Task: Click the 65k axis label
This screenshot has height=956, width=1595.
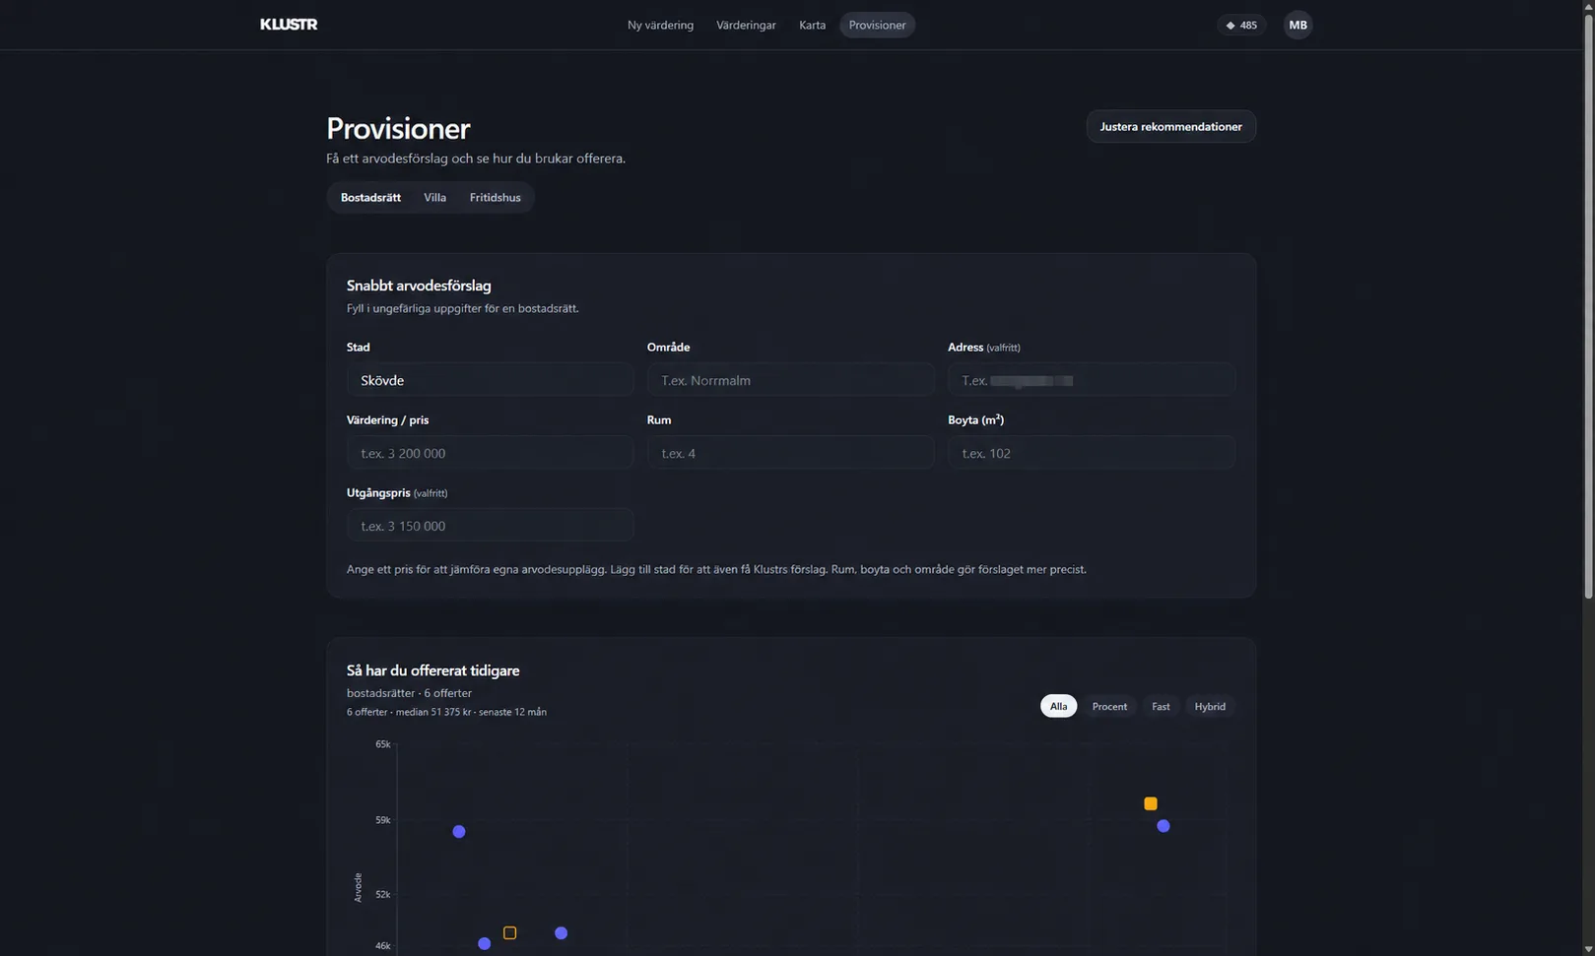Action: click(x=383, y=744)
